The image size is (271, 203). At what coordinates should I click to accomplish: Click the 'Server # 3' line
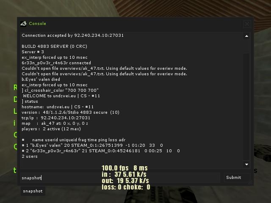[33, 52]
